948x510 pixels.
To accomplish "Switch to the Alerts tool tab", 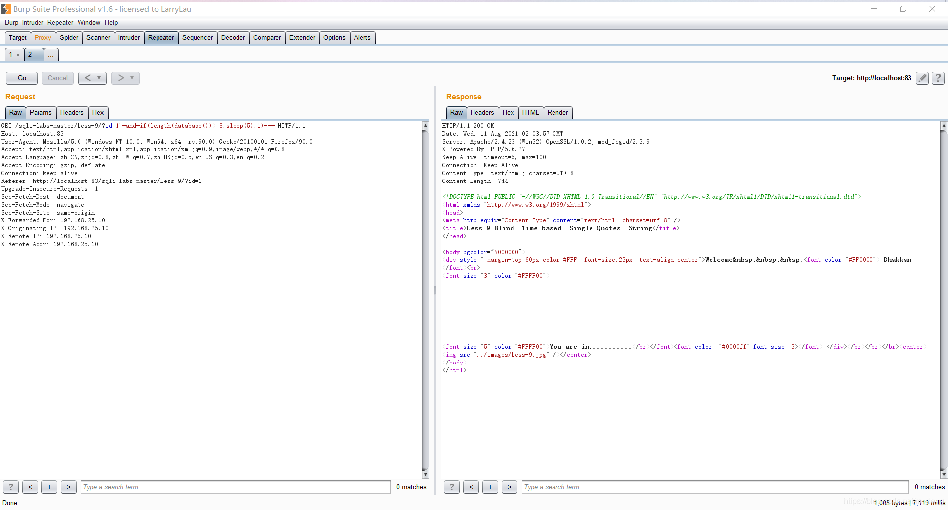I will [362, 37].
